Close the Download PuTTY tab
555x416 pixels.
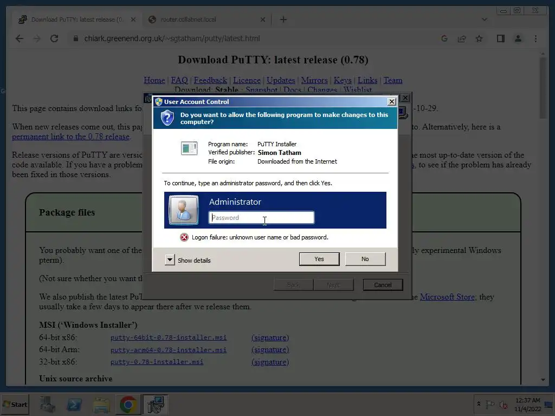(x=133, y=19)
